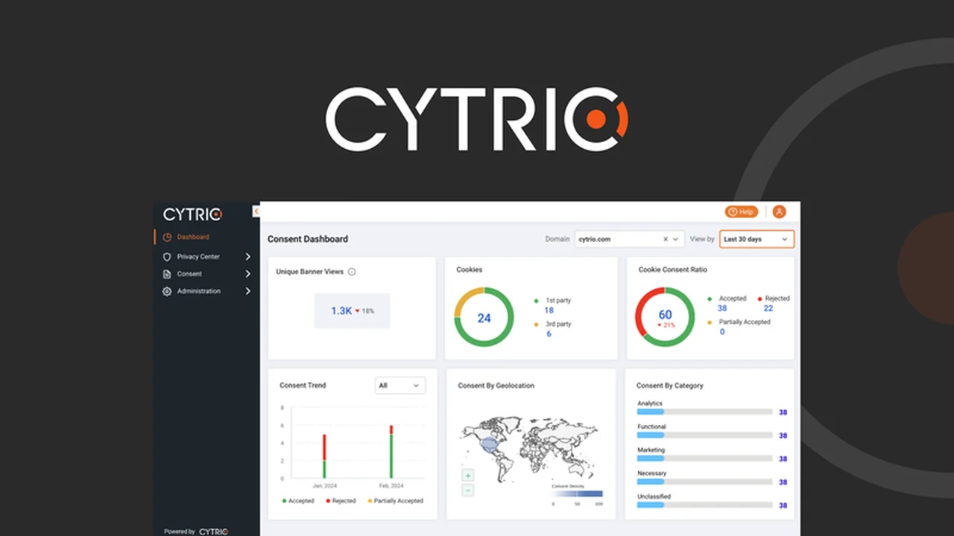Click the Unique Banner Views info icon
This screenshot has width=954, height=536.
pyautogui.click(x=351, y=271)
